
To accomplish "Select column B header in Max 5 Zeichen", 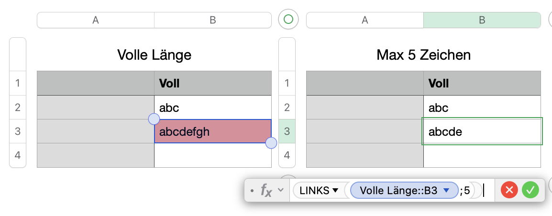I will (x=482, y=20).
